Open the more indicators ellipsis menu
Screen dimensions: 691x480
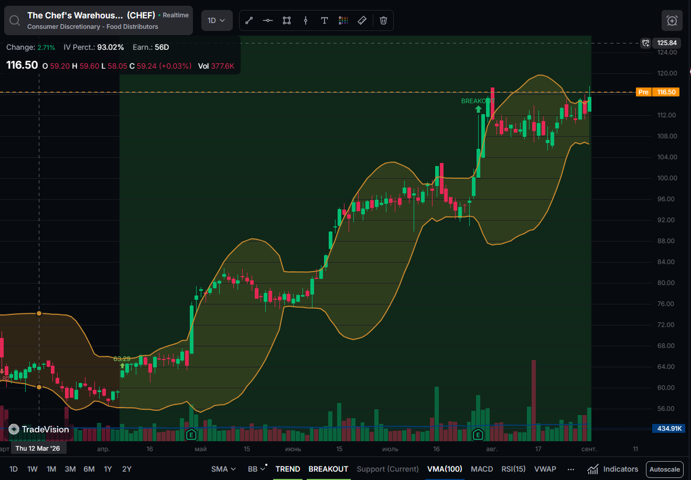571,469
